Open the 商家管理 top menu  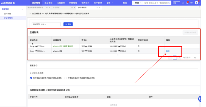(36, 3)
